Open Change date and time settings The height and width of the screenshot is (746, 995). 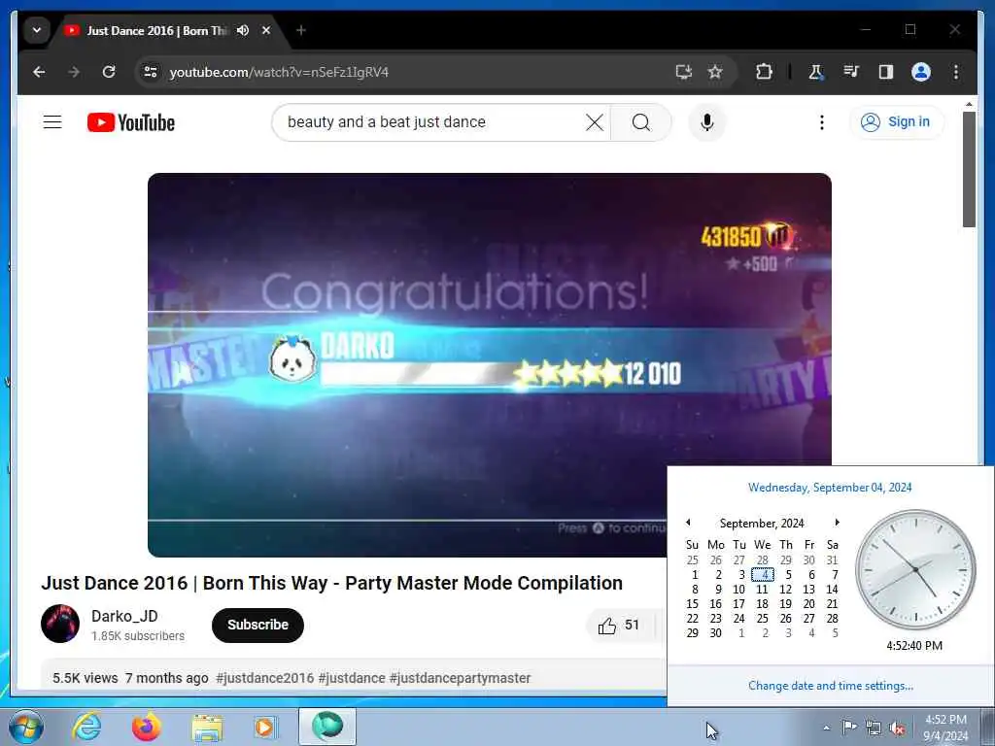(831, 686)
